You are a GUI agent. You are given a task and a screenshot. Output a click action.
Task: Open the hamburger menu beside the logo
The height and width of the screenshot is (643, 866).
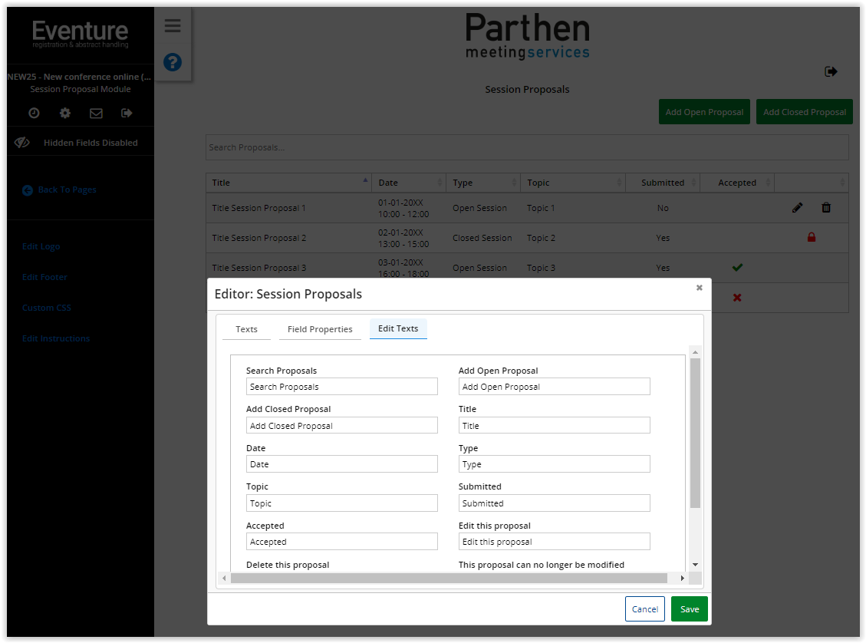pos(172,25)
